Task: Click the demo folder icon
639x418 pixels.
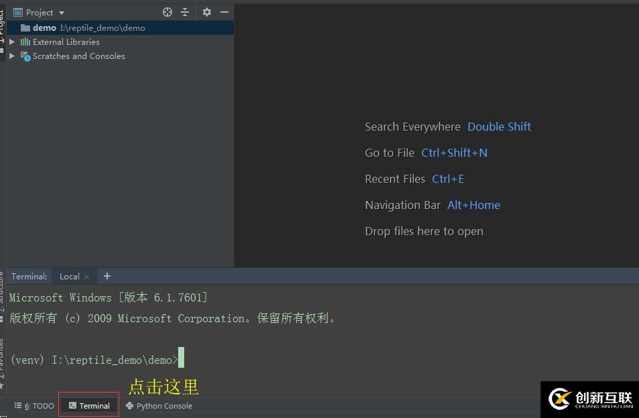Action: coord(25,27)
